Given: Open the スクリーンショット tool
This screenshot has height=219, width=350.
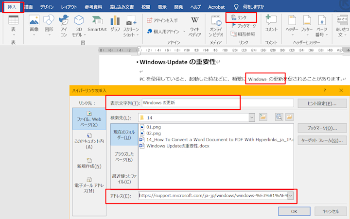Looking at the screenshot, I should tap(131, 26).
